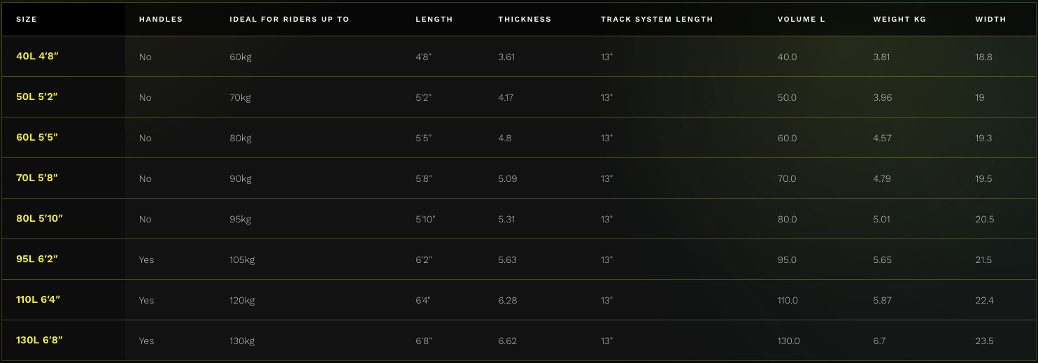Click the 23.5 width value
This screenshot has width=1038, height=363.
coord(984,341)
